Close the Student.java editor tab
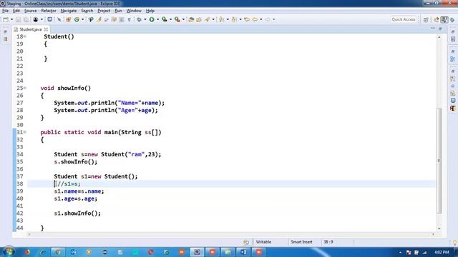 click(46, 29)
